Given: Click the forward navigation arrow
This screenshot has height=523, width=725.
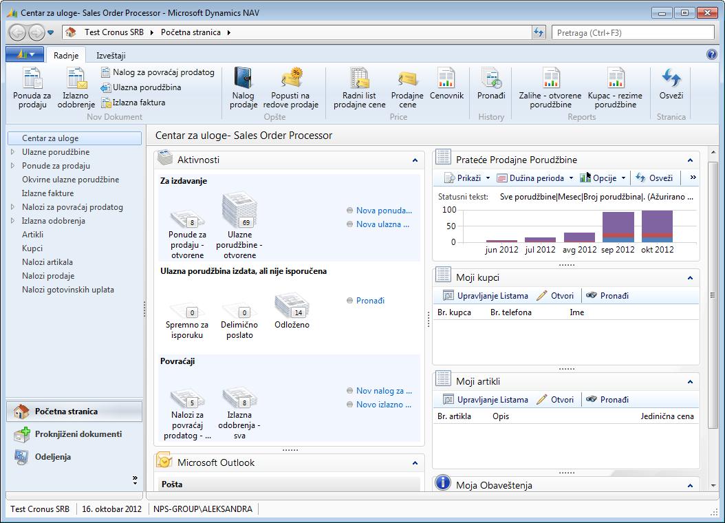Looking at the screenshot, I should (x=36, y=32).
